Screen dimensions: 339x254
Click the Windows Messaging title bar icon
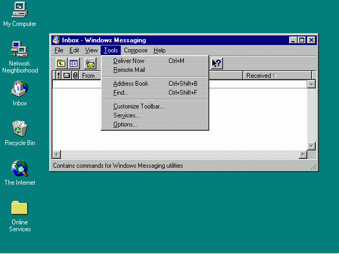(x=57, y=40)
